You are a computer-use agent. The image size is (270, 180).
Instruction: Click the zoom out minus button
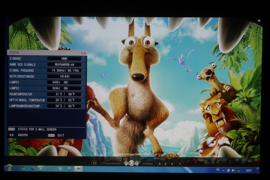tap(88, 163)
